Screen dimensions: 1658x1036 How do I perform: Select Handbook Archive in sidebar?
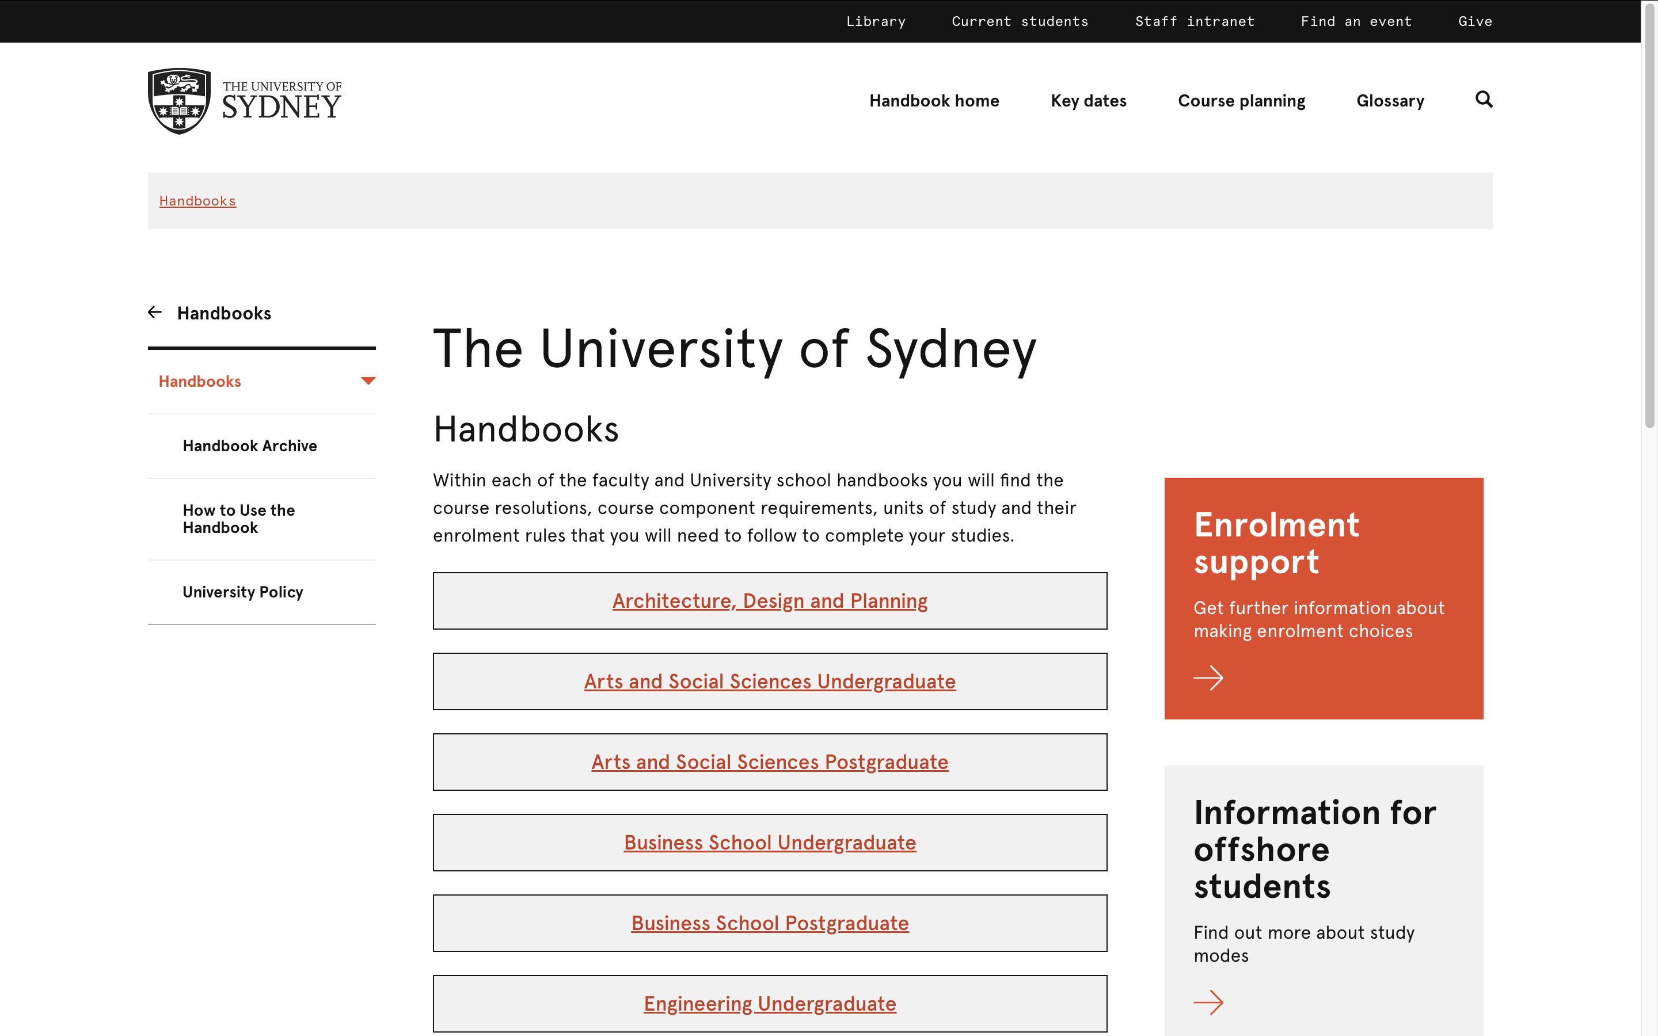point(249,446)
